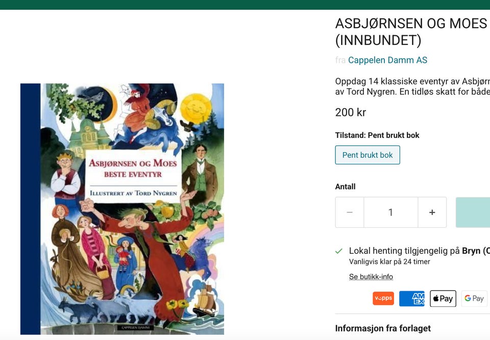
Task: Click the Antall quantity field showing 1
Action: click(x=390, y=212)
